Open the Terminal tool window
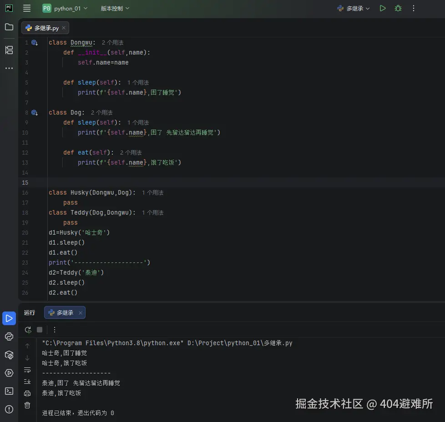445x422 pixels. pyautogui.click(x=9, y=391)
